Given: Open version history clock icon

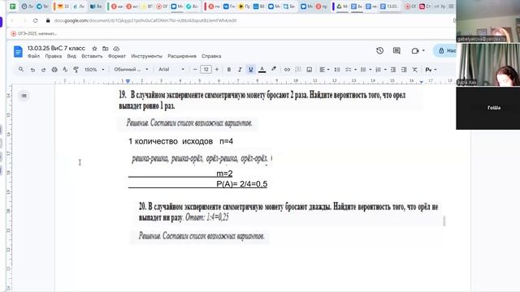Looking at the screenshot, I should 379,50.
